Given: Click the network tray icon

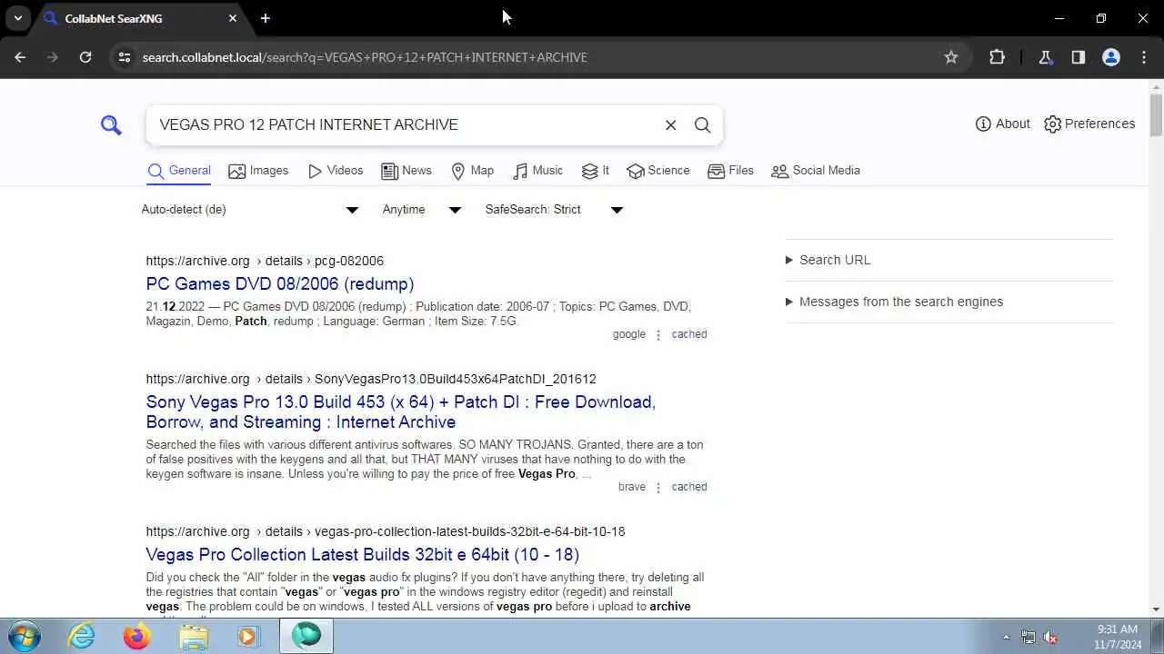Looking at the screenshot, I should pyautogui.click(x=1029, y=637).
